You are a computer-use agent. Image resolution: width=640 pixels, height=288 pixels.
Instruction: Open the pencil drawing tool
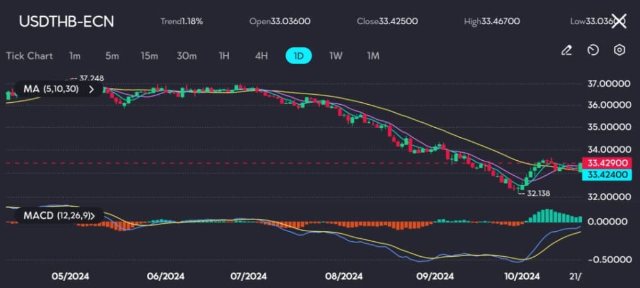(567, 50)
